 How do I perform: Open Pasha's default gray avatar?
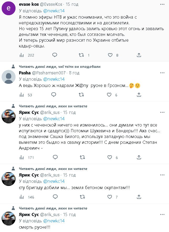(8, 77)
